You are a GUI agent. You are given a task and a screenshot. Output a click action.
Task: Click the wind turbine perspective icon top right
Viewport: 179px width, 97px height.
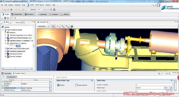tap(159, 5)
